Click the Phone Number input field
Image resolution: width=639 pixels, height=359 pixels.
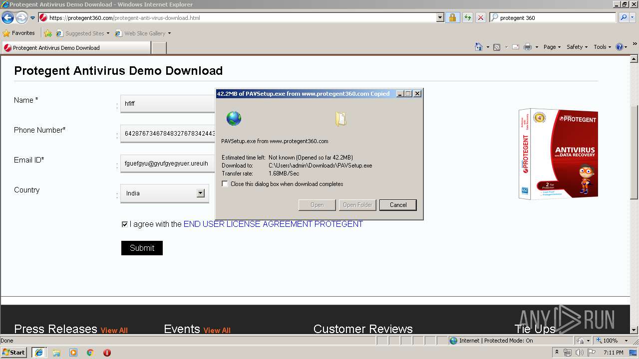click(x=168, y=134)
